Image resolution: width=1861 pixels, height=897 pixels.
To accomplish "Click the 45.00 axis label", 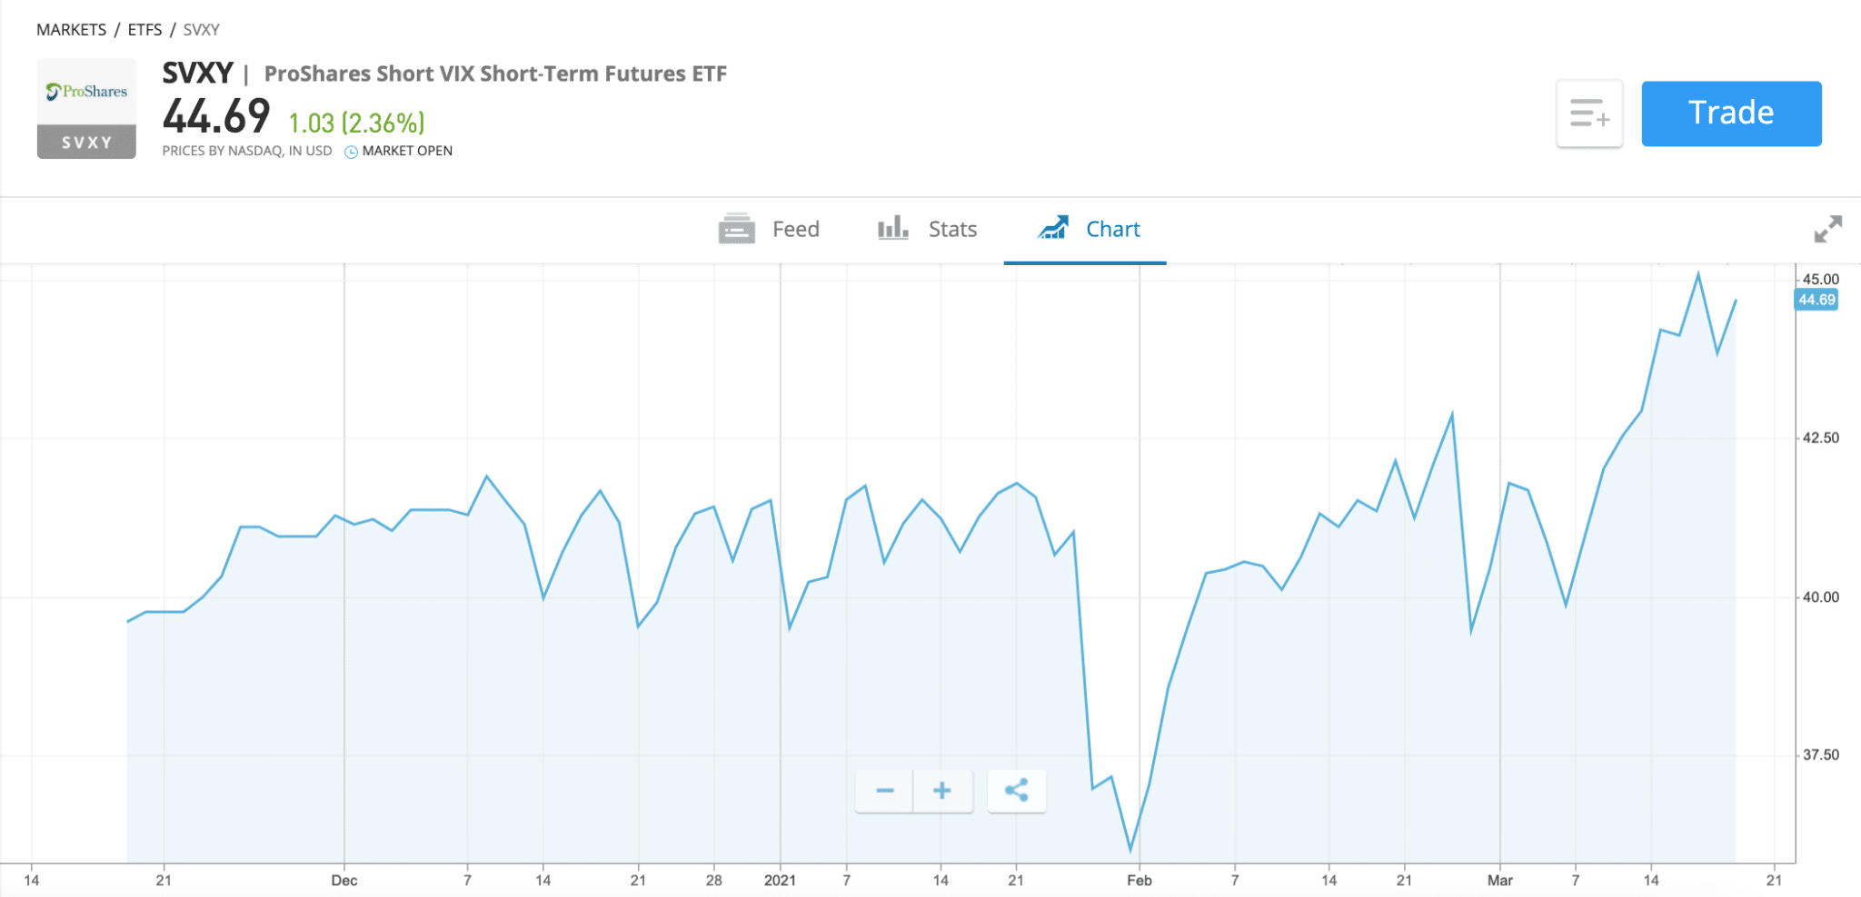I will coord(1821,280).
